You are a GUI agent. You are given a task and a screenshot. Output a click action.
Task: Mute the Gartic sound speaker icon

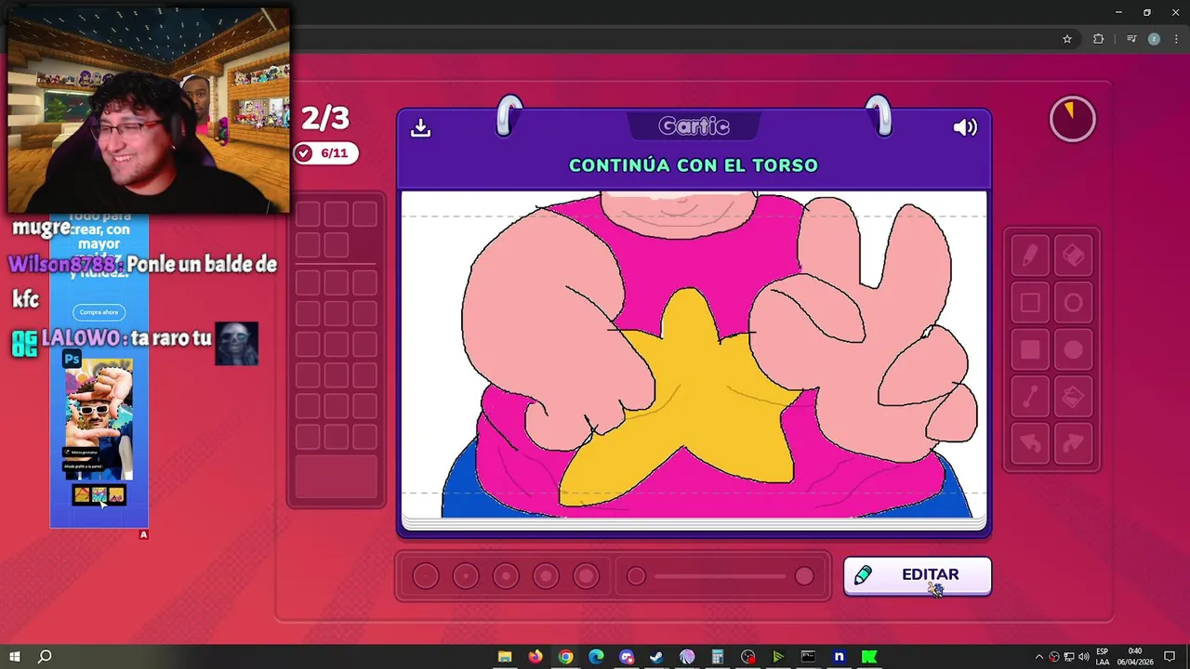(965, 127)
